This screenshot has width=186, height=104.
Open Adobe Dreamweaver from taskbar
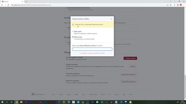(x=26, y=102)
